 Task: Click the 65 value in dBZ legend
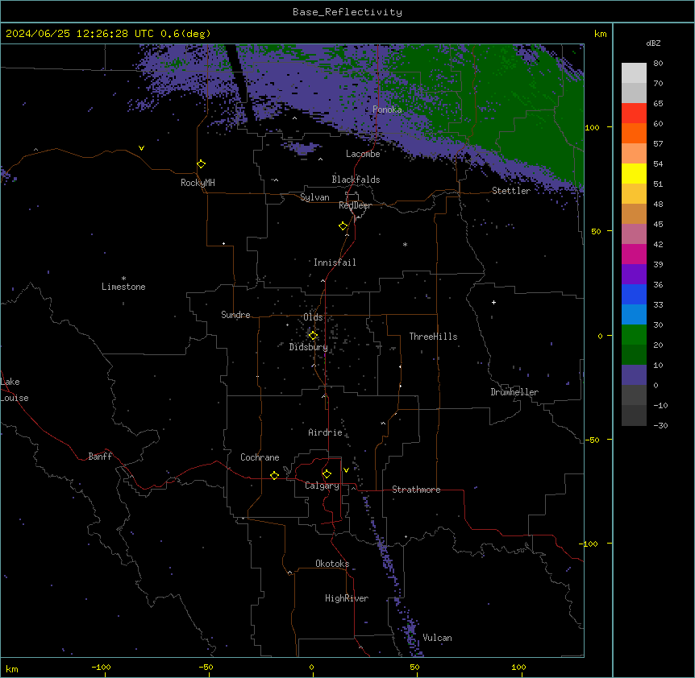tap(658, 104)
